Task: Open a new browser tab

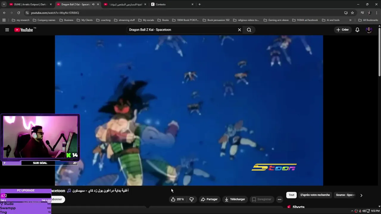Action: (x=199, y=4)
